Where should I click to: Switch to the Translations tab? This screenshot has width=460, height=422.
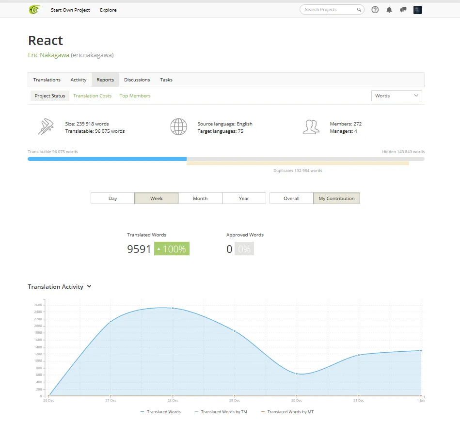click(x=47, y=80)
